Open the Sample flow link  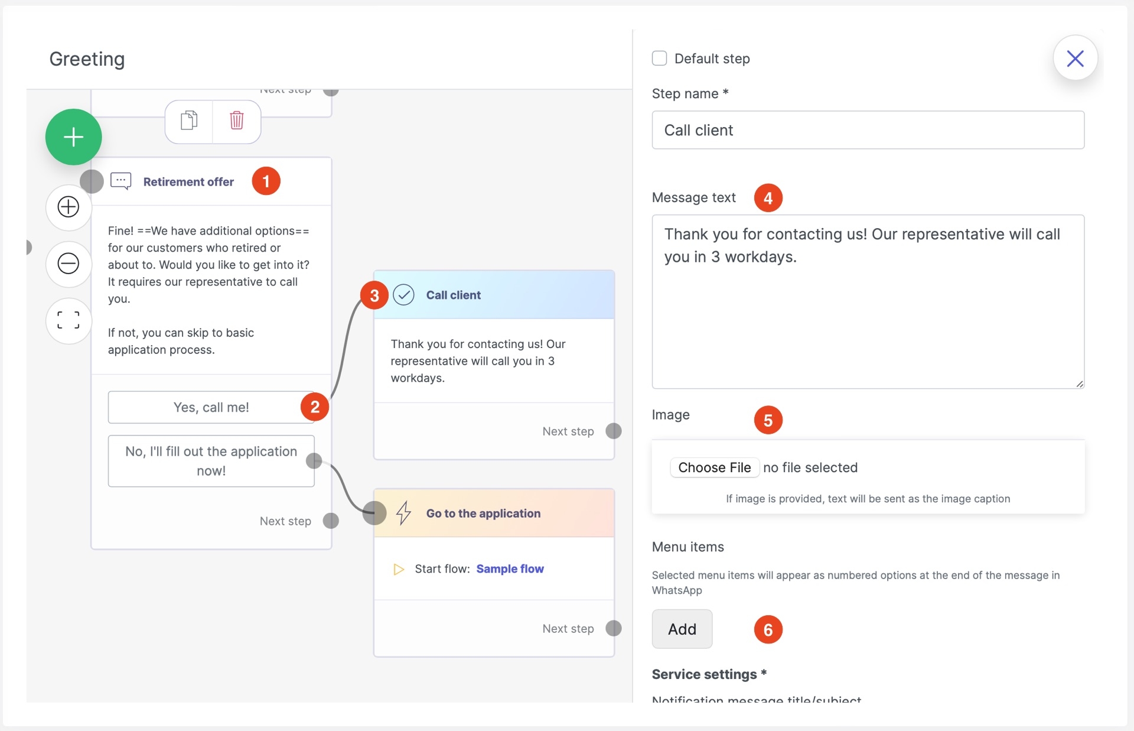[510, 568]
